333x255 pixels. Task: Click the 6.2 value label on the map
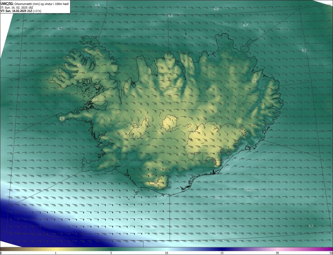(304, 50)
